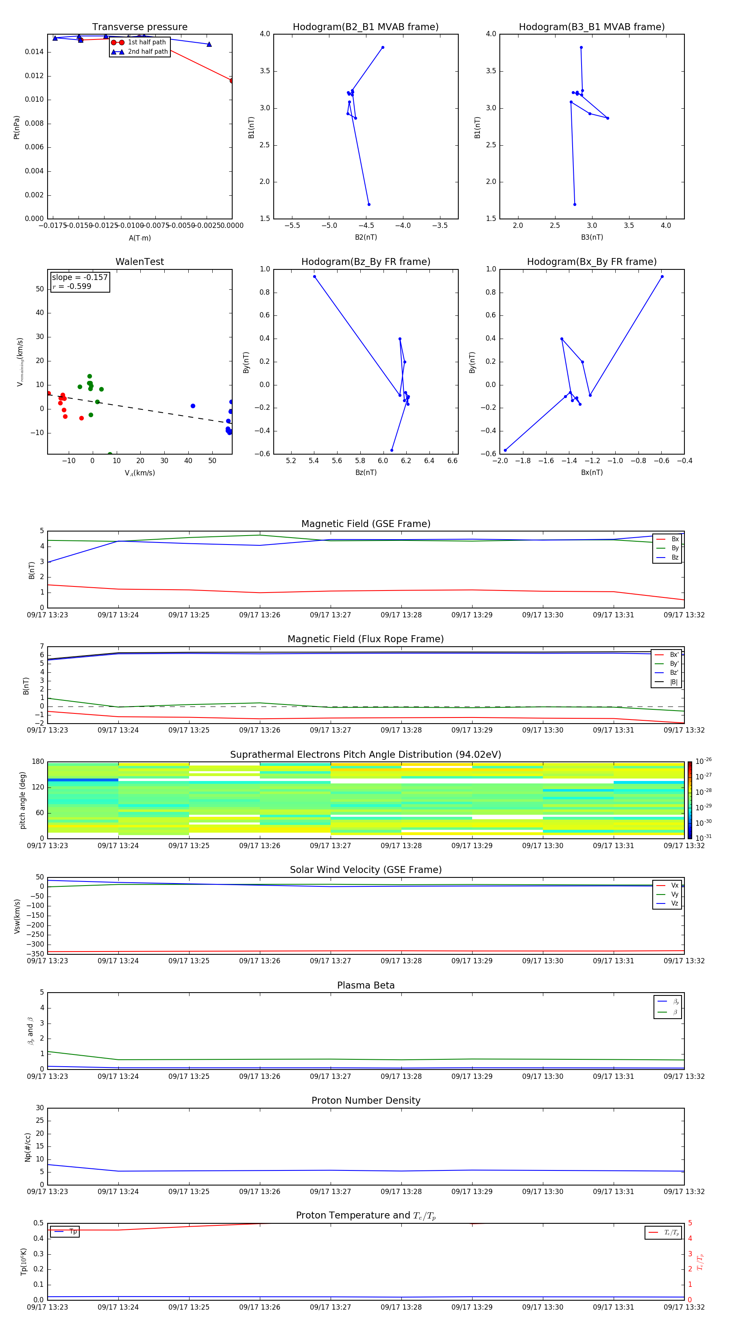This screenshot has width=732, height=1343.
Task: Click '2nd half path' legend entry
Action: coord(139,52)
